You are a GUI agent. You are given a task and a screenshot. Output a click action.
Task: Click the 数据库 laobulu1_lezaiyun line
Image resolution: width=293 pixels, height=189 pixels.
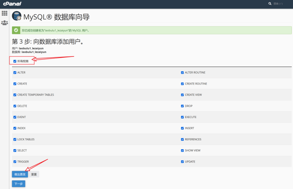click(x=29, y=52)
